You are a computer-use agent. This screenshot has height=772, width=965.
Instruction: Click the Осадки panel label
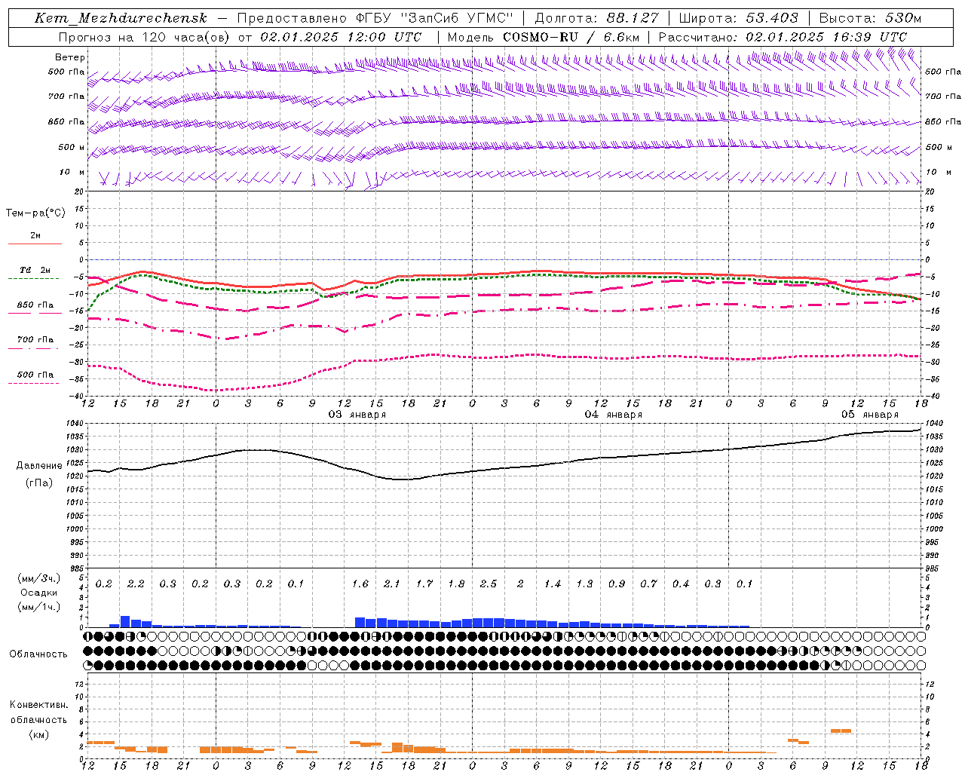(x=39, y=593)
